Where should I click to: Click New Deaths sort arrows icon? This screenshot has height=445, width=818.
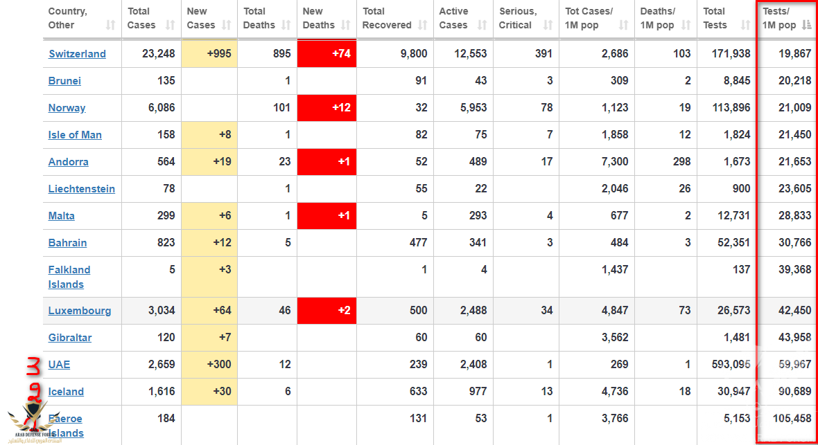346,25
